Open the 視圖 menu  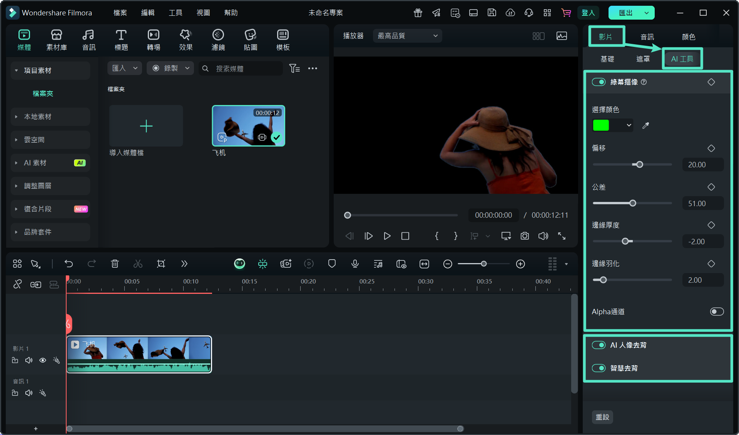point(203,13)
